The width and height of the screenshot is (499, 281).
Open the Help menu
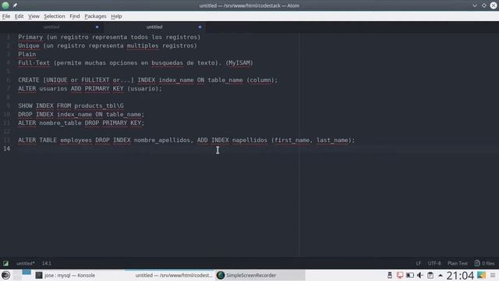tap(116, 16)
